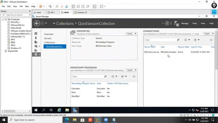Click VMware unity mode icon

click(x=88, y=6)
